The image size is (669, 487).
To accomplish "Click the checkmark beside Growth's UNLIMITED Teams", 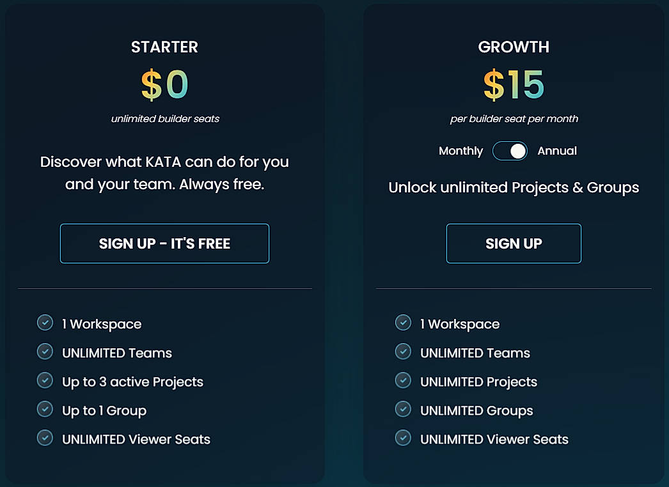I will [403, 352].
